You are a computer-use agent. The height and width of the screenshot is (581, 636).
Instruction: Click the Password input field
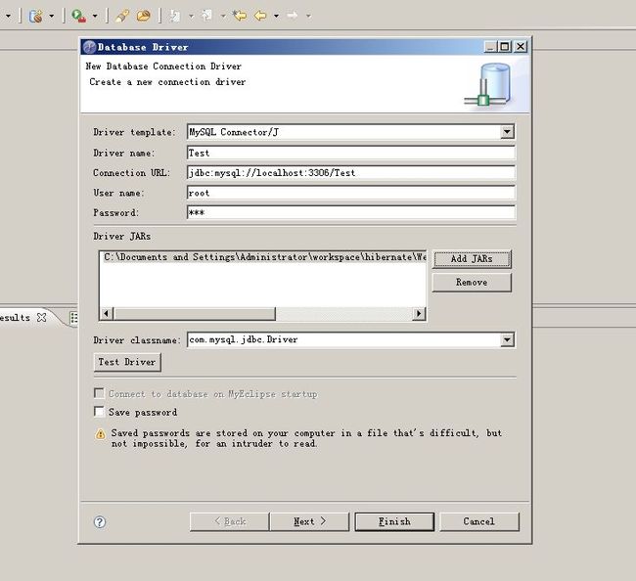[351, 212]
